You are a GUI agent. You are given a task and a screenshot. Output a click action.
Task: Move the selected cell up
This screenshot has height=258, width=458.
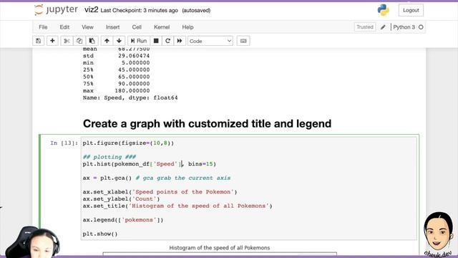click(107, 41)
